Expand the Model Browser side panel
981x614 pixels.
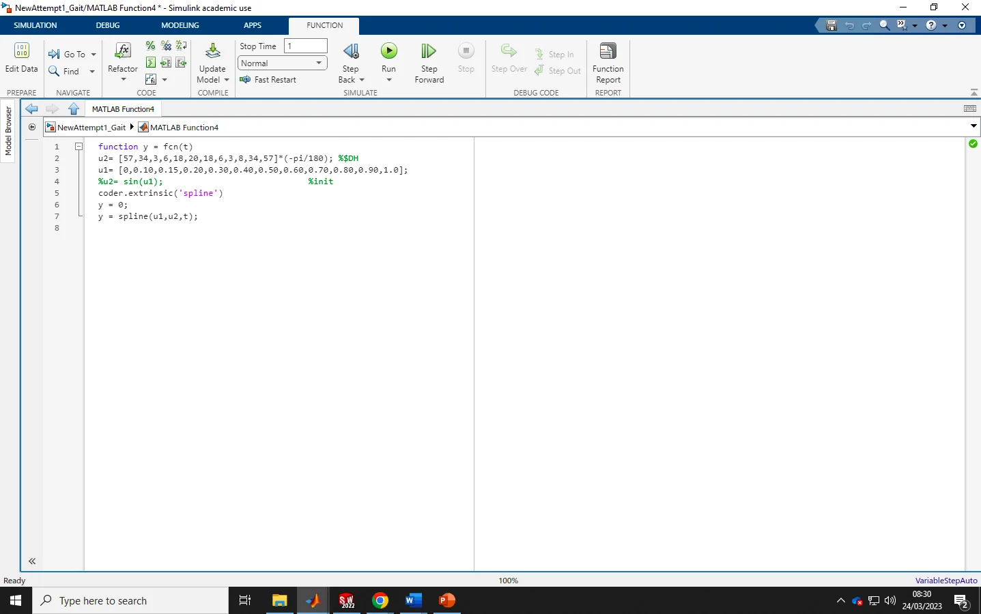click(8, 130)
